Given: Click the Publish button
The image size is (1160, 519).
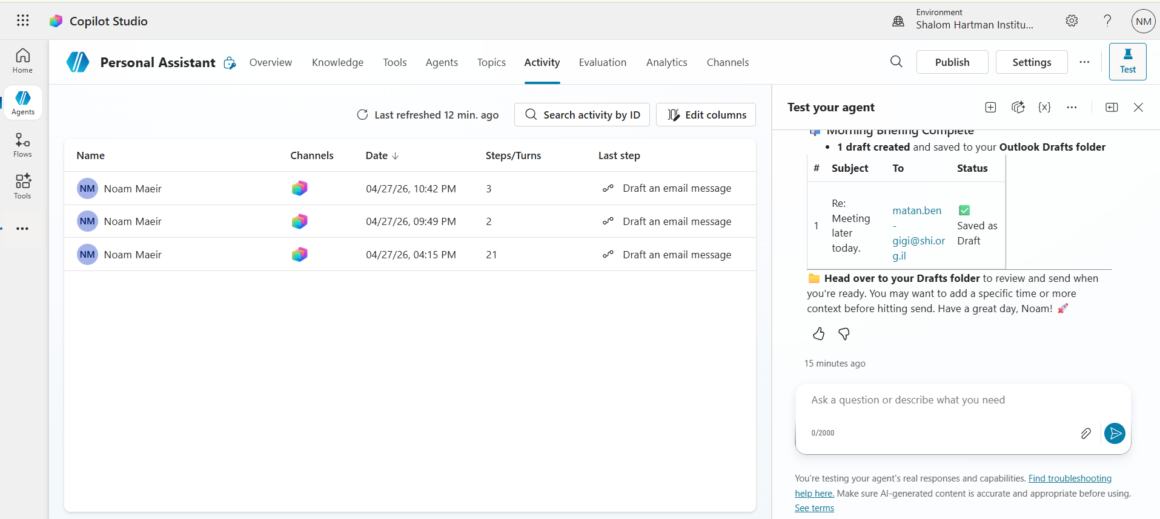Looking at the screenshot, I should [952, 62].
